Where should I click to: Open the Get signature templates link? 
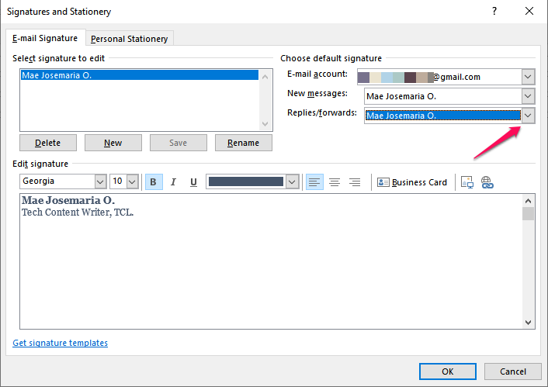tap(60, 343)
